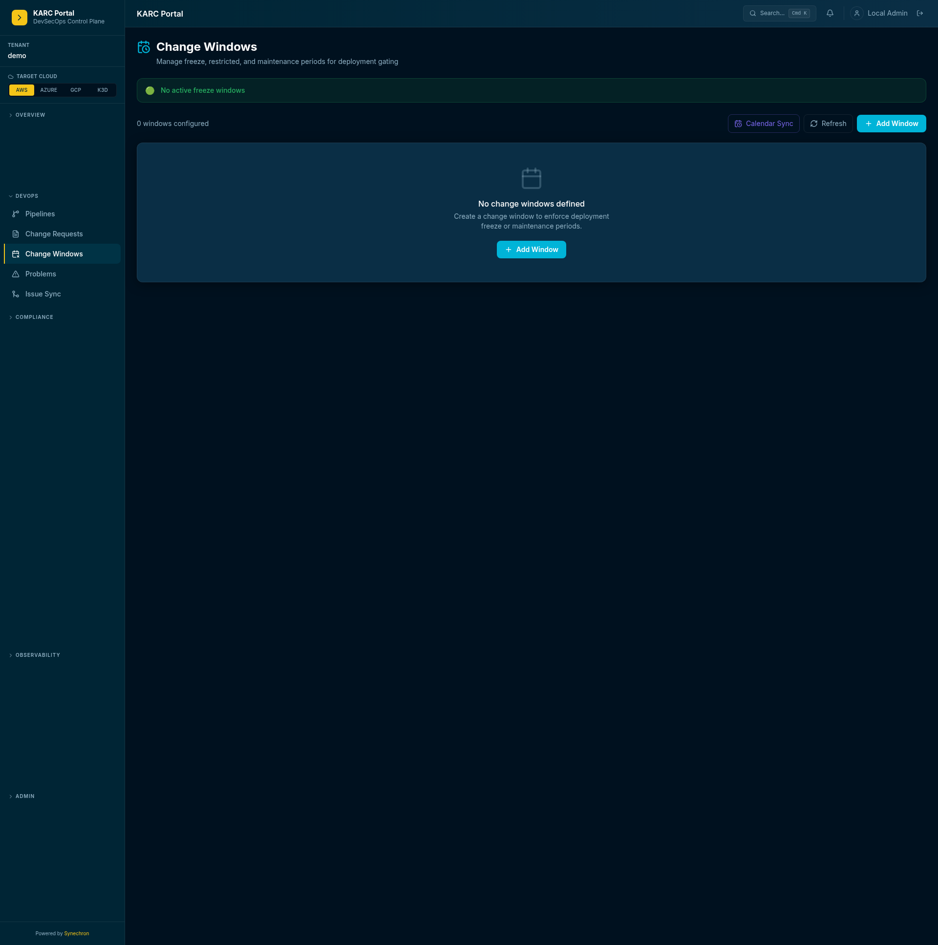Refresh the change windows list
938x945 pixels.
828,124
